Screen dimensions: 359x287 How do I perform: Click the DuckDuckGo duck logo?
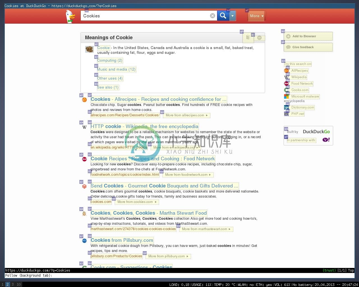coord(70,16)
